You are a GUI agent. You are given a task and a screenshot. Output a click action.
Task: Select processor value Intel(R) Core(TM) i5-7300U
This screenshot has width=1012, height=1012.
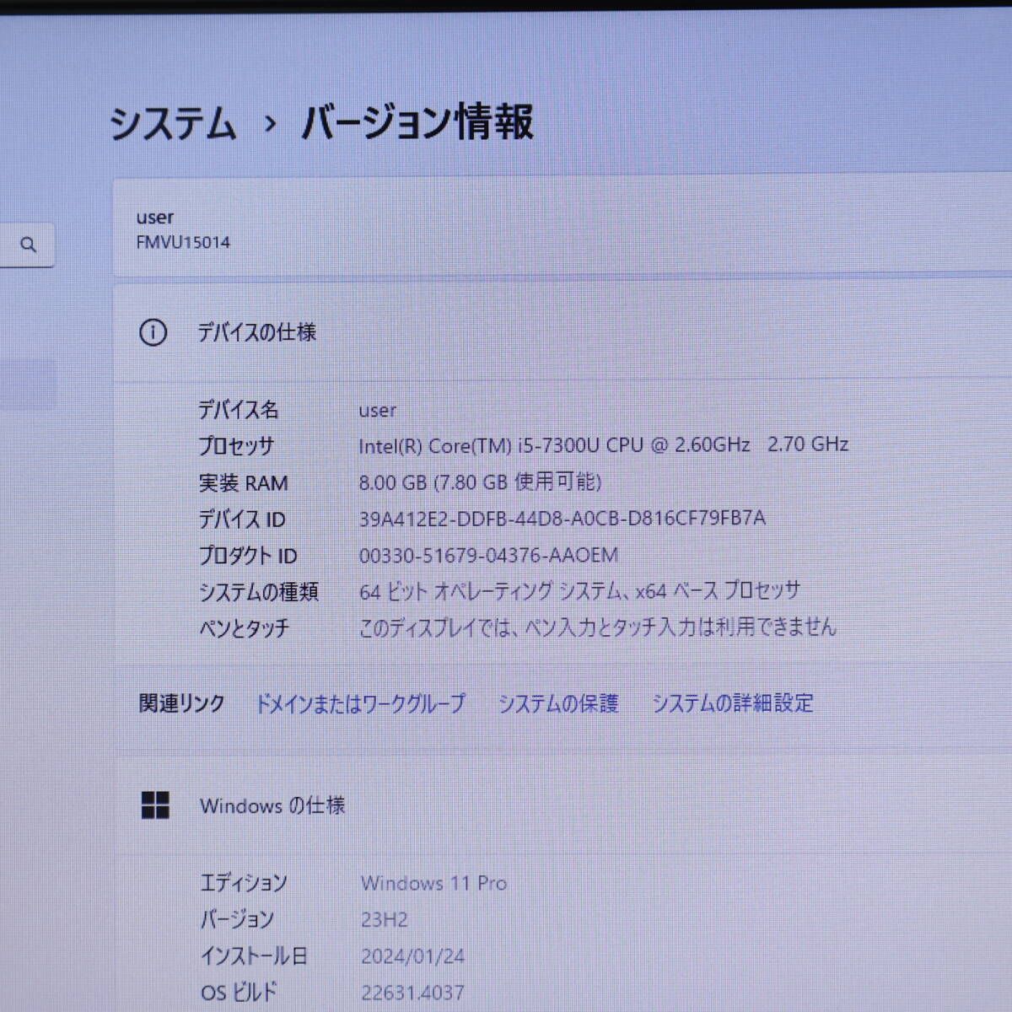(x=603, y=445)
